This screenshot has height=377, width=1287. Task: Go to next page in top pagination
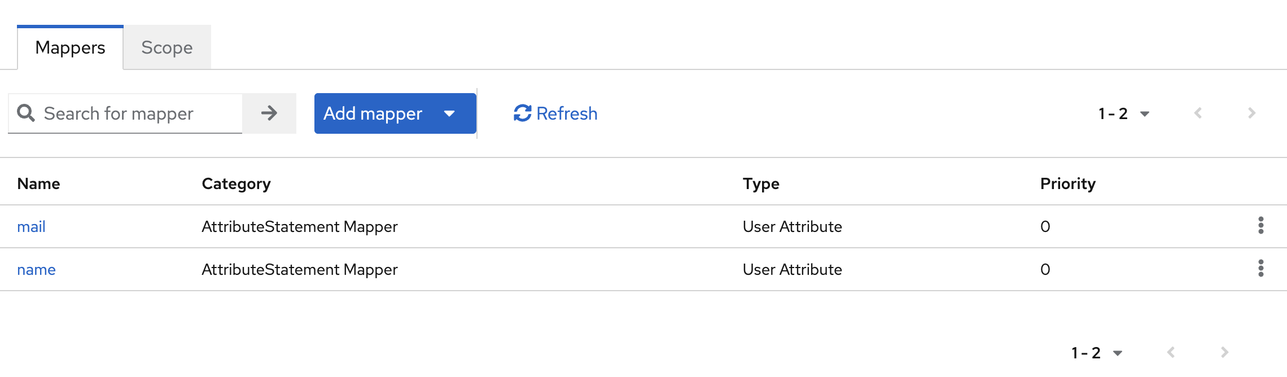1251,113
